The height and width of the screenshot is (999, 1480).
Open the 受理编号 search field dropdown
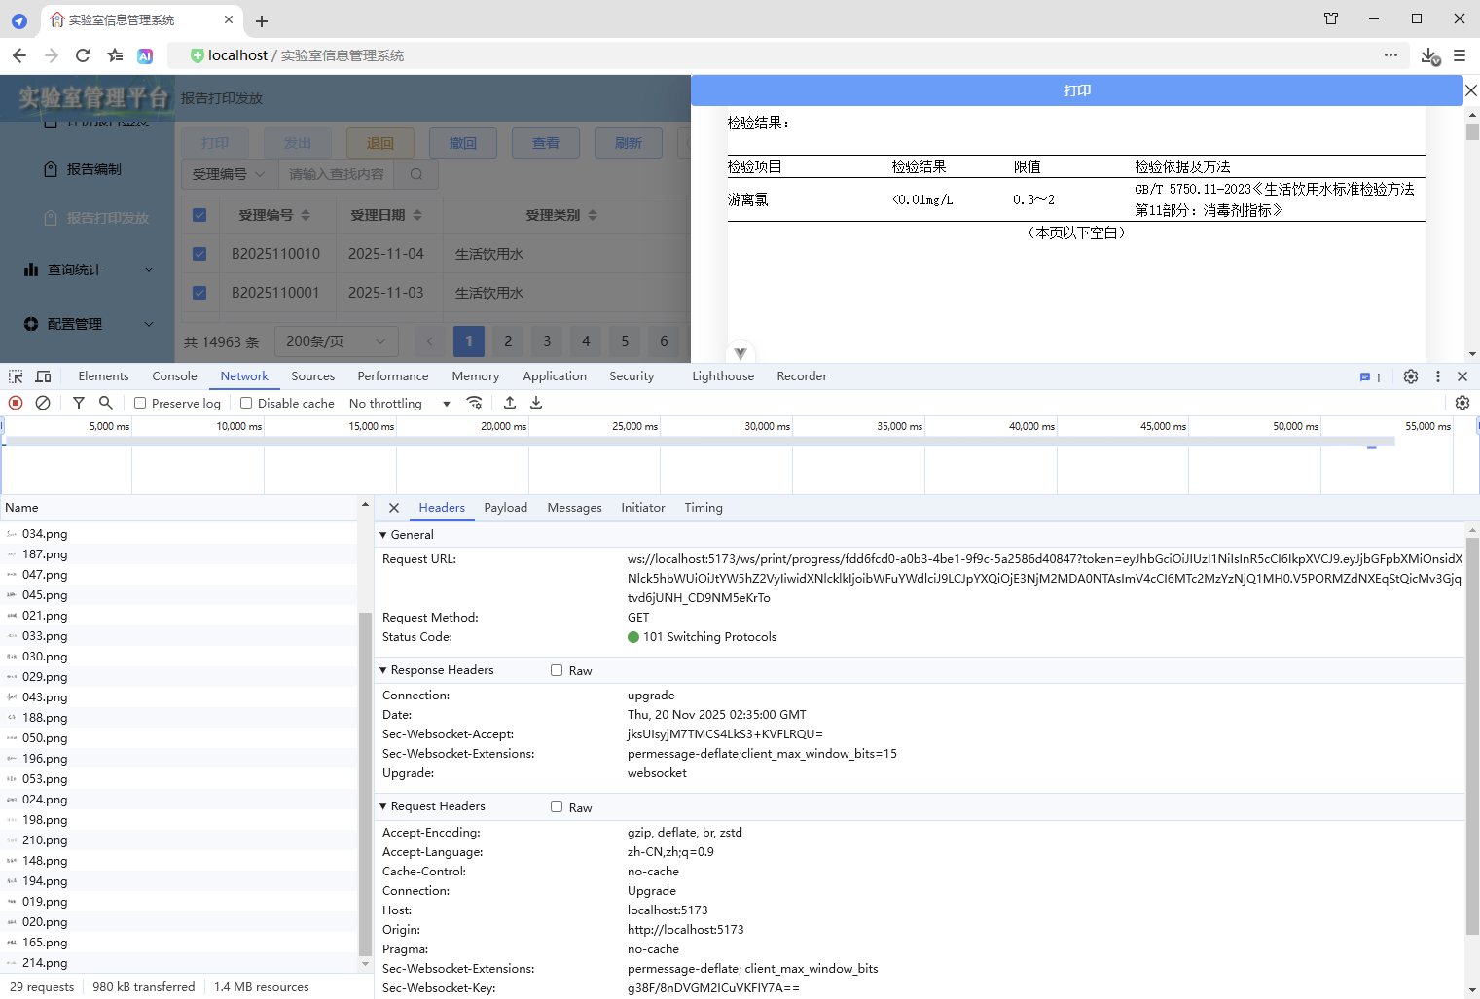pyautogui.click(x=229, y=174)
